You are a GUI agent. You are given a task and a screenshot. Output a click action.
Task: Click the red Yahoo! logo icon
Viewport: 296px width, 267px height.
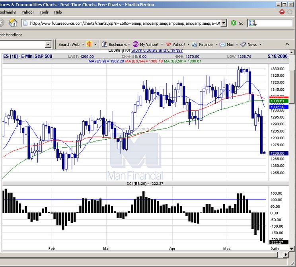(x=168, y=45)
